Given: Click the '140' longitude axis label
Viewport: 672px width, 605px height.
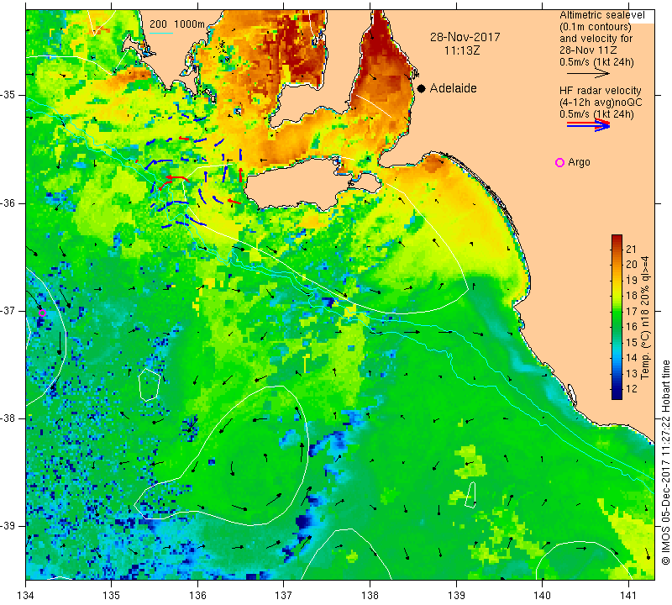Looking at the screenshot, I should 542,596.
